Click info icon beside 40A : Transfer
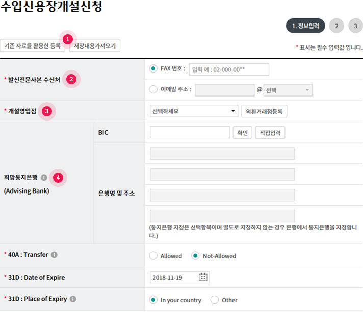The height and width of the screenshot is (312, 363). pyautogui.click(x=54, y=255)
